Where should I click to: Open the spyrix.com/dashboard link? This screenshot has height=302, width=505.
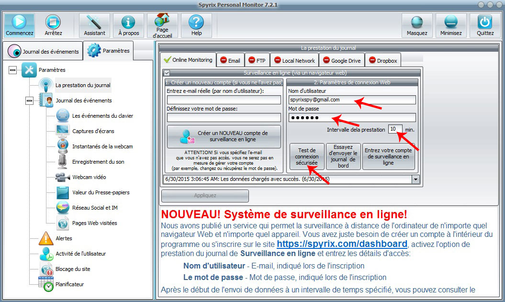[x=342, y=244]
